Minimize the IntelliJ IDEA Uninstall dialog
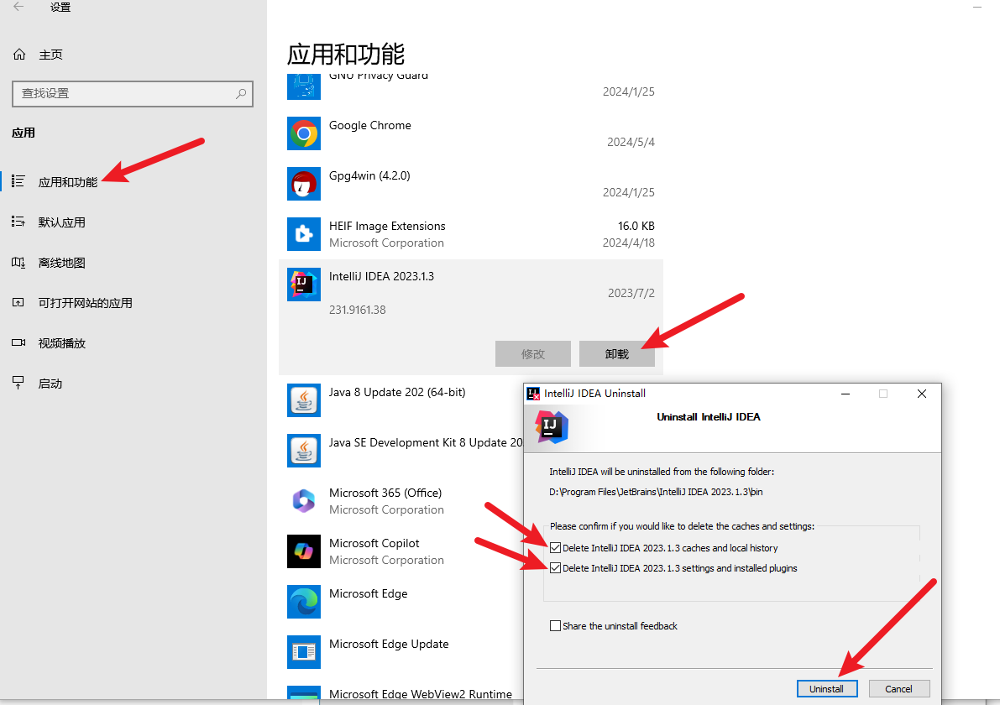Screen dimensions: 1000x705 [x=846, y=394]
